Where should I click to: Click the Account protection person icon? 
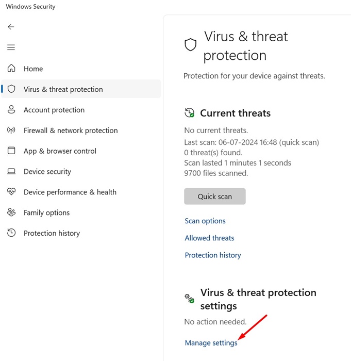tap(11, 110)
